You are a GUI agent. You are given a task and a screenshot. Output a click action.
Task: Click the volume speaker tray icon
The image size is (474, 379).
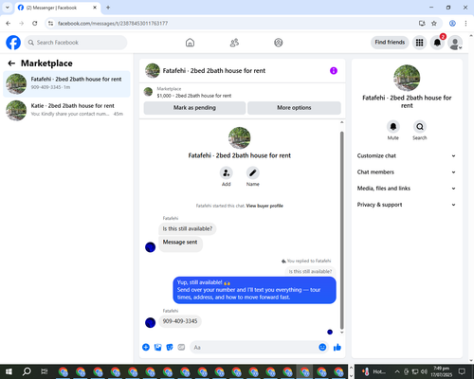(424, 371)
